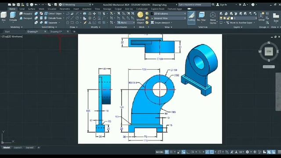Click the ViewCube Top face
Screen dimensions: 281x158
tap(269, 51)
